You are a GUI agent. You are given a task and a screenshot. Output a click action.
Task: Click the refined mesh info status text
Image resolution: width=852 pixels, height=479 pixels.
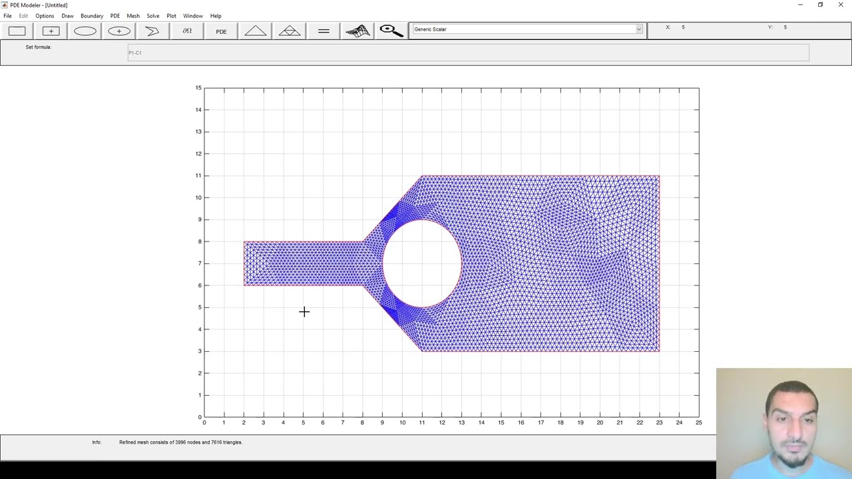[180, 442]
